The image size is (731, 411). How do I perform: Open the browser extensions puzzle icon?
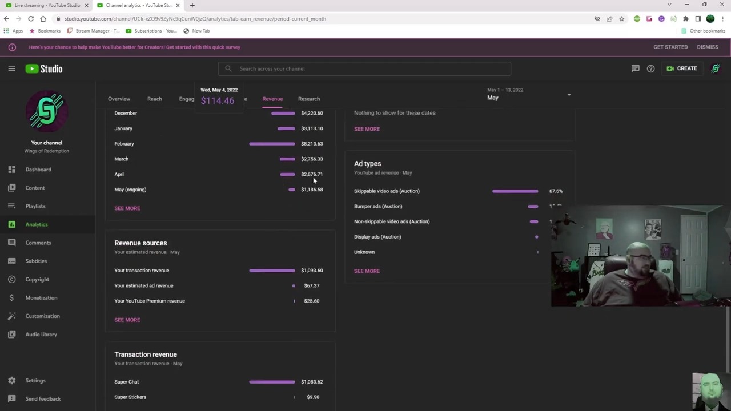pyautogui.click(x=686, y=19)
